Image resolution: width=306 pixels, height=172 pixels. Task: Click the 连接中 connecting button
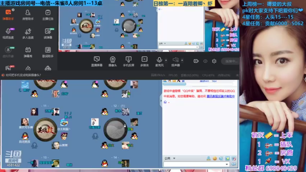point(231,61)
